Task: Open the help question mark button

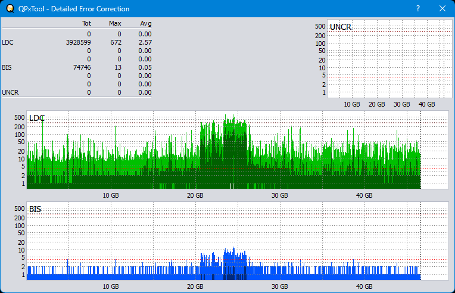Action: tap(418, 8)
